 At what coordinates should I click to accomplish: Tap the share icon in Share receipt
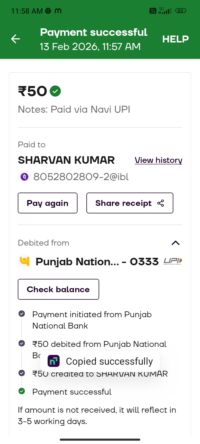pos(161,203)
